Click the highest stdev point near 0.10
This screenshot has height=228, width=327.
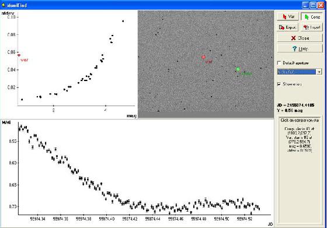(x=123, y=21)
